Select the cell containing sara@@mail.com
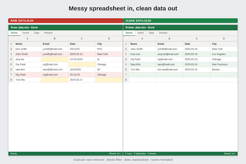246x164 pixels. [55, 70]
